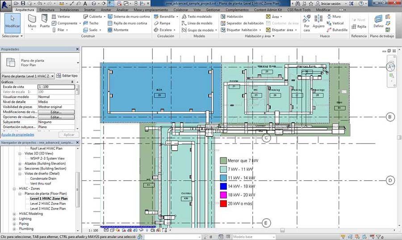Open the Escalera dropdown
This screenshot has height=240, width=402.
[x=168, y=30]
